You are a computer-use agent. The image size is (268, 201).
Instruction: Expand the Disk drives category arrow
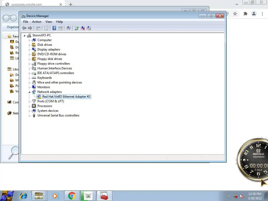point(29,45)
